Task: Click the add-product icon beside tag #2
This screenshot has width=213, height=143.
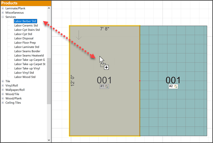Action: [175, 86]
